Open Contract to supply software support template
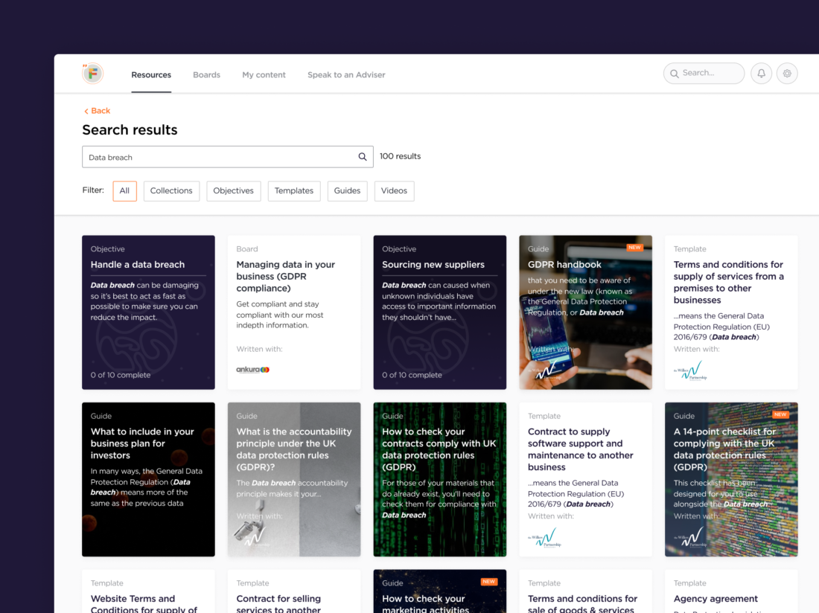This screenshot has width=819, height=613. tap(585, 479)
